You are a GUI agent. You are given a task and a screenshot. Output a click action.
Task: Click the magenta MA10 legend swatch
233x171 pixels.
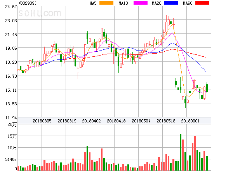coord(141,3)
